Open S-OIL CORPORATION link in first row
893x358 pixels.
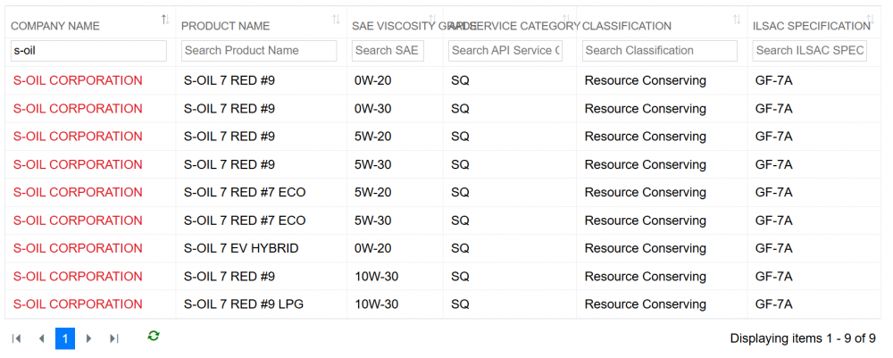[78, 81]
